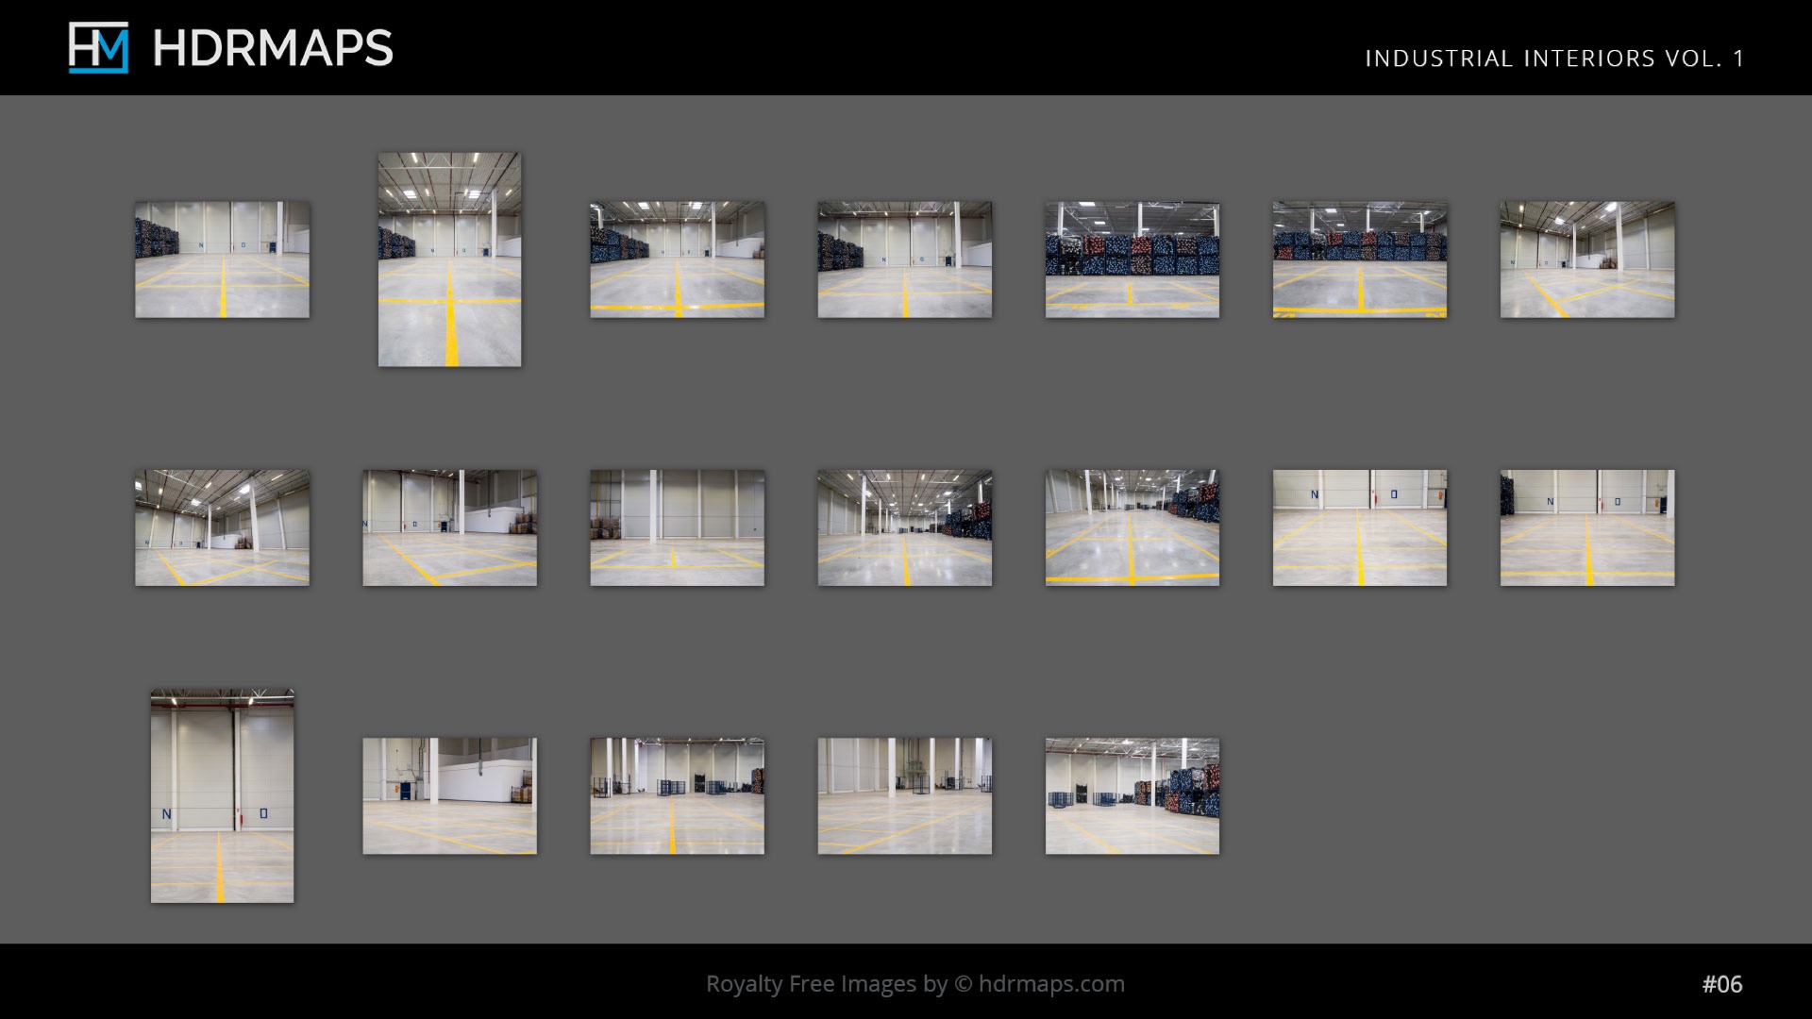Open fourth top-row warehouse thumbnail
The width and height of the screenshot is (1812, 1019).
click(904, 259)
